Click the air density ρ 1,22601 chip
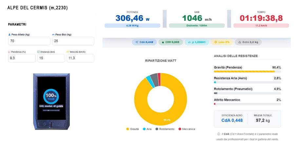 [197, 42]
